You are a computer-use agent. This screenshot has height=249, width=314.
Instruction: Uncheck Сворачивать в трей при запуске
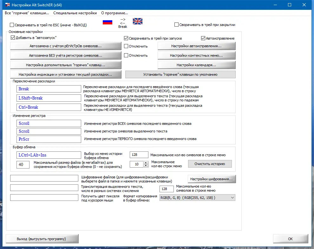pyautogui.click(x=126, y=38)
